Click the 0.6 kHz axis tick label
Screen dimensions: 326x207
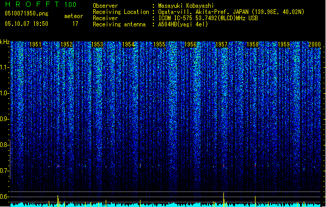coord(4,197)
